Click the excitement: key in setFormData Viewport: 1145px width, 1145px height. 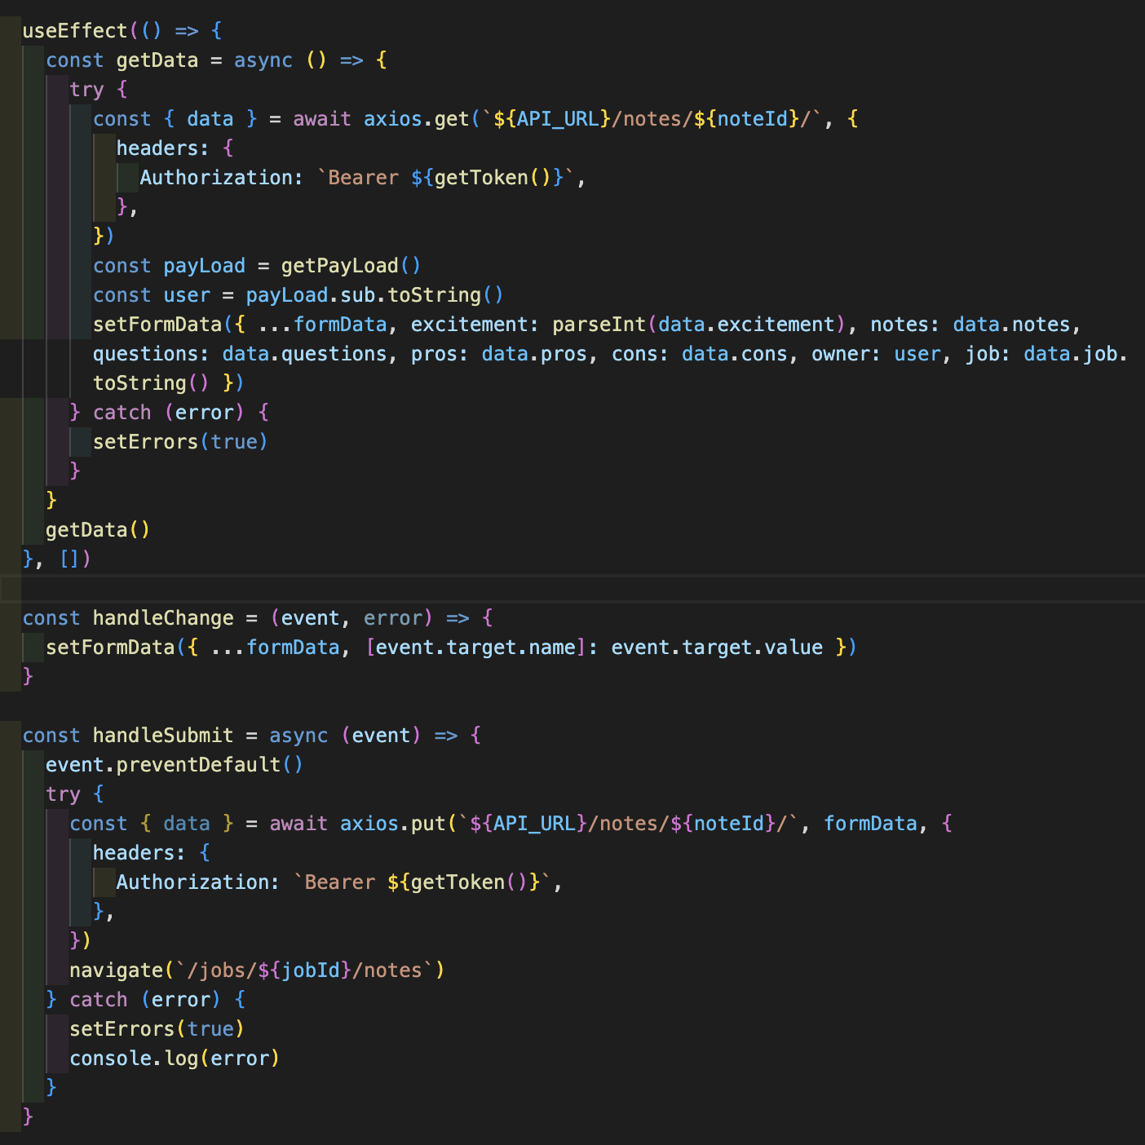[475, 325]
